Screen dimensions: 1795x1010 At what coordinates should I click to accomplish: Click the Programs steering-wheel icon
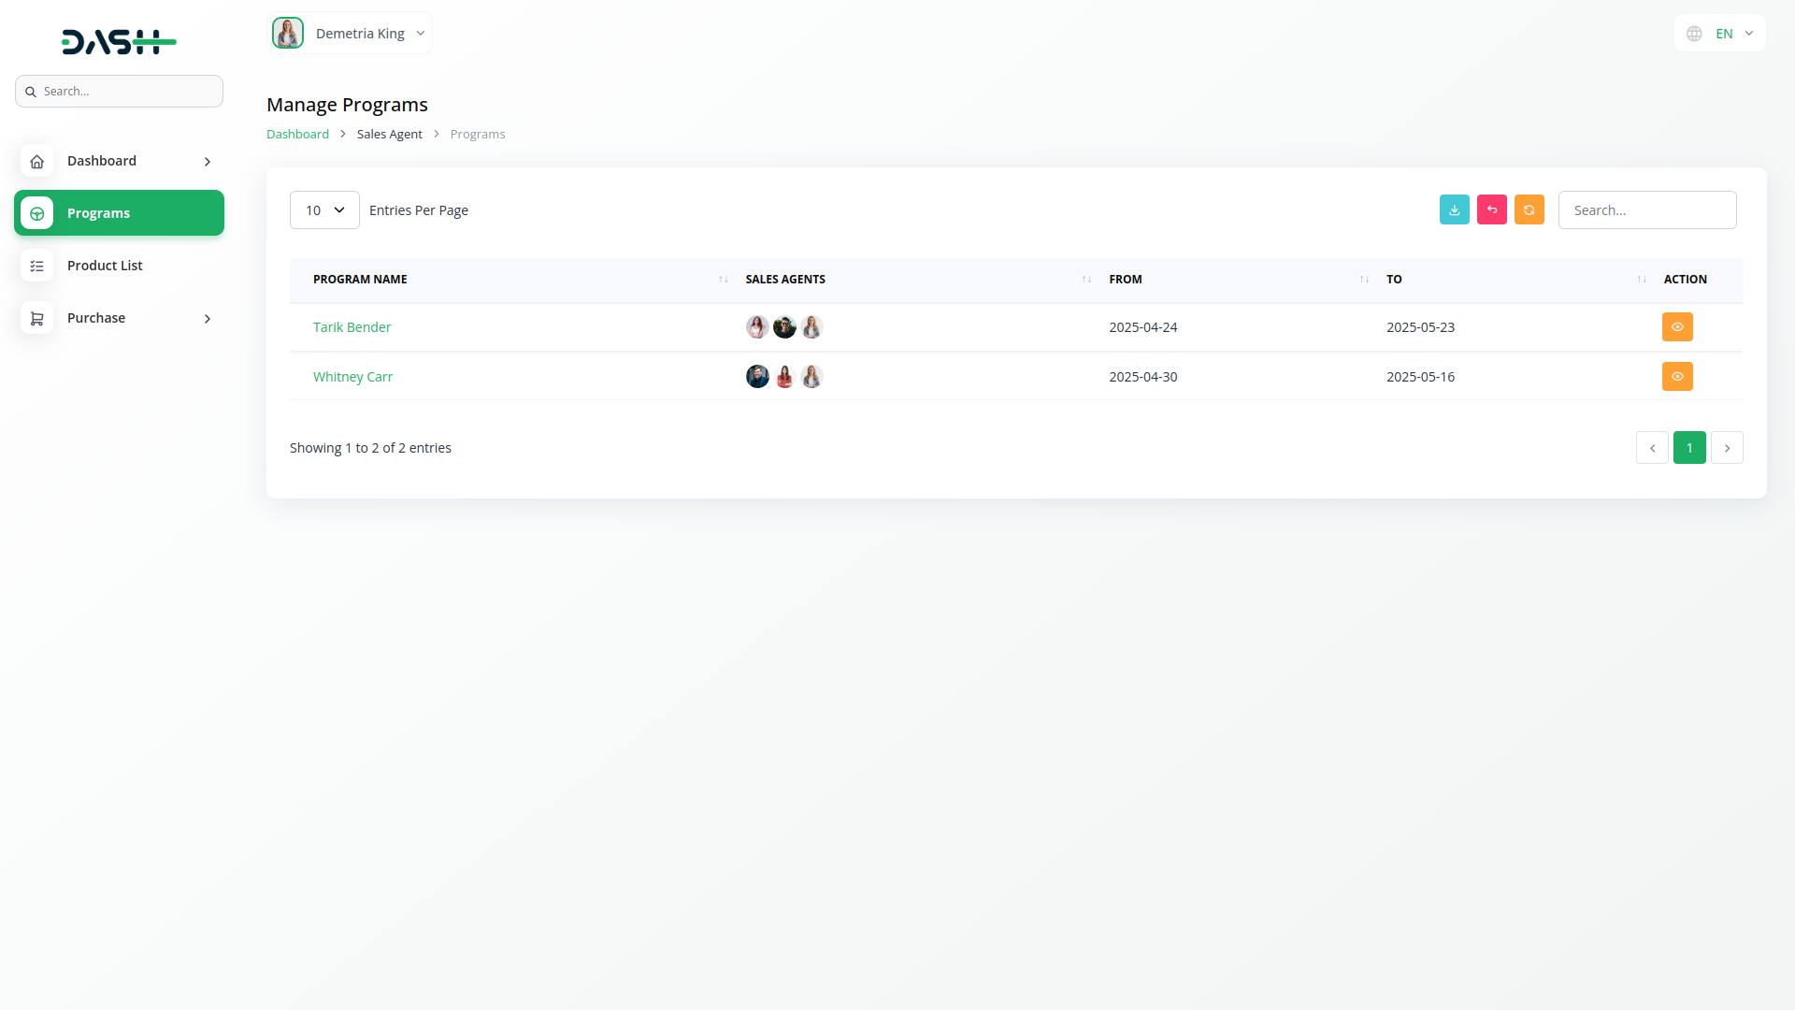pyautogui.click(x=37, y=213)
